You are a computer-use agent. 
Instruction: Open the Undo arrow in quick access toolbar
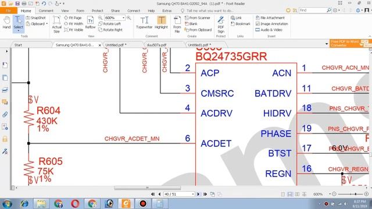point(44,3)
